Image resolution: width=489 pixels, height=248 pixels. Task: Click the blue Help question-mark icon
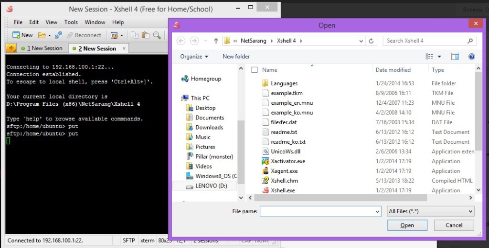pos(471,56)
